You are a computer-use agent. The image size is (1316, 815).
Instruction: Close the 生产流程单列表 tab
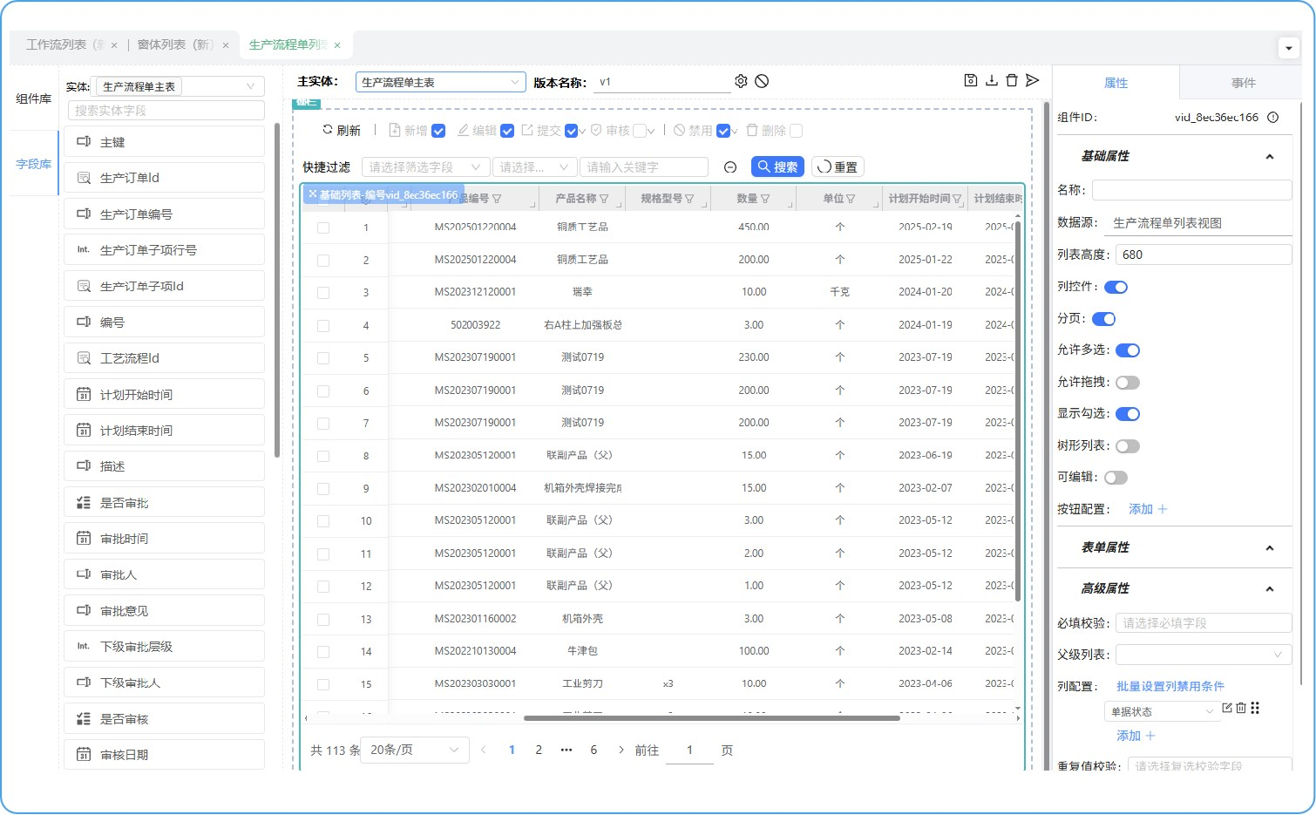tap(337, 45)
